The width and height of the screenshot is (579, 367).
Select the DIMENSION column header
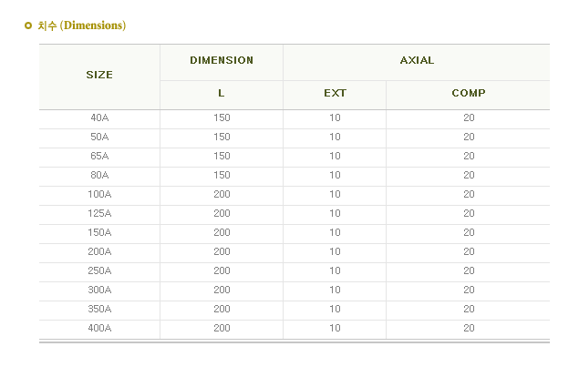pyautogui.click(x=222, y=61)
